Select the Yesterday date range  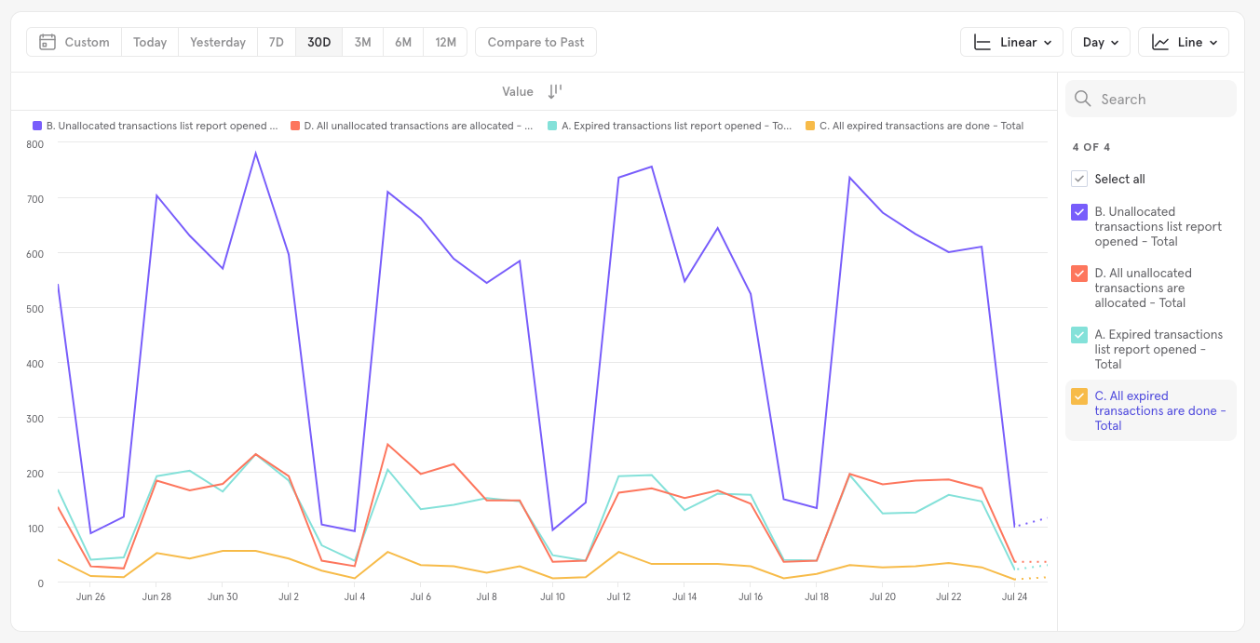point(218,42)
